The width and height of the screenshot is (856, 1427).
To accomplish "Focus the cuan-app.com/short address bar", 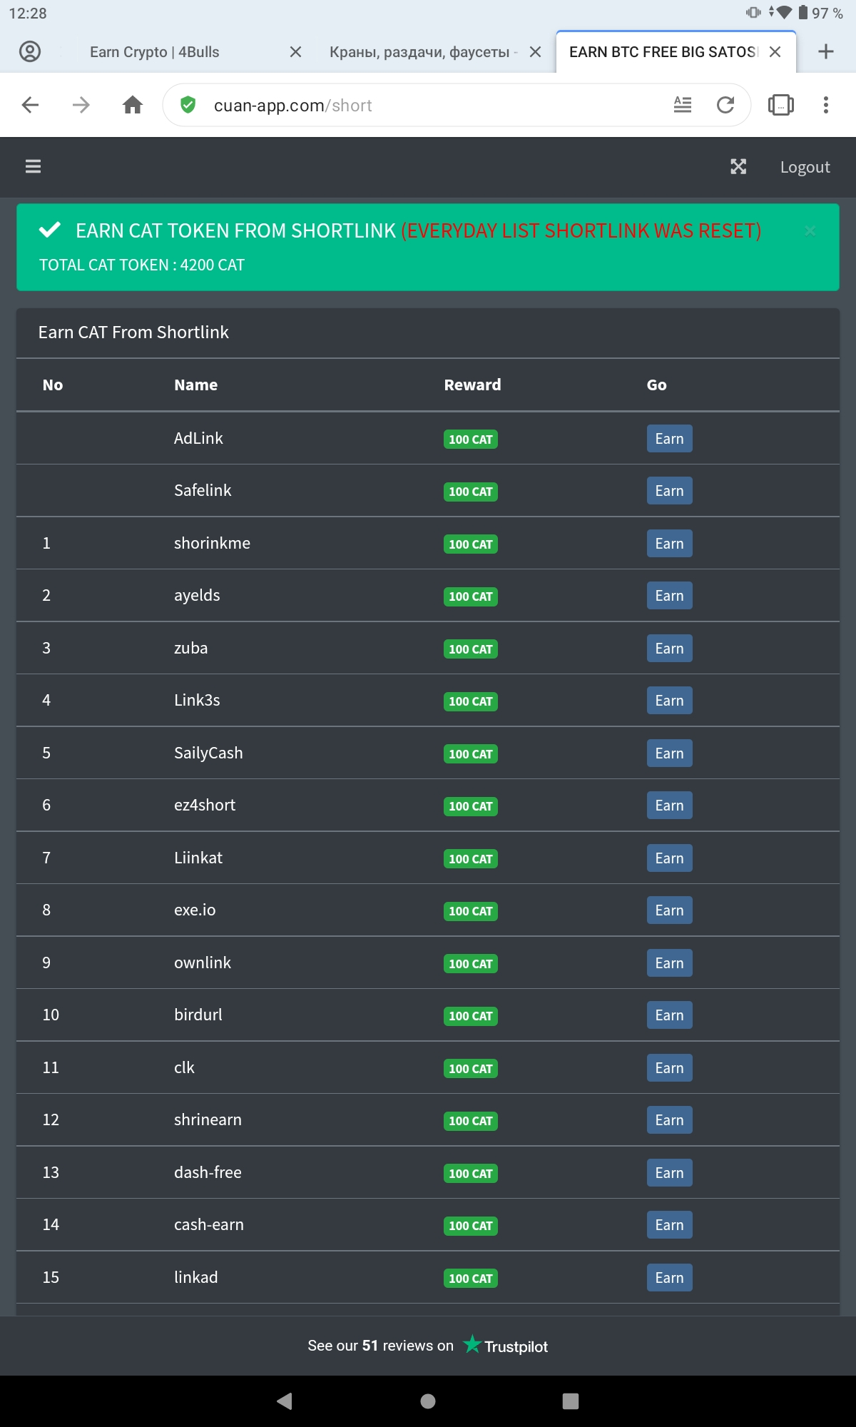I will pos(428,106).
